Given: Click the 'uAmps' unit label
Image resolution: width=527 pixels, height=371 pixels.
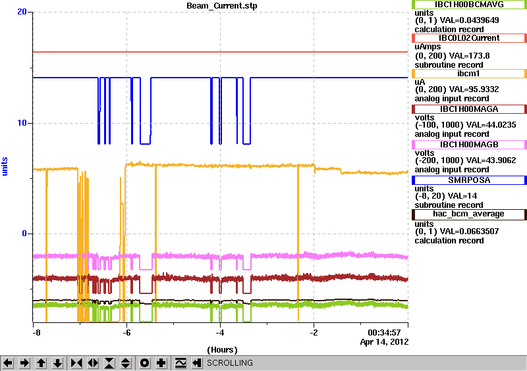Looking at the screenshot, I should pyautogui.click(x=428, y=47).
